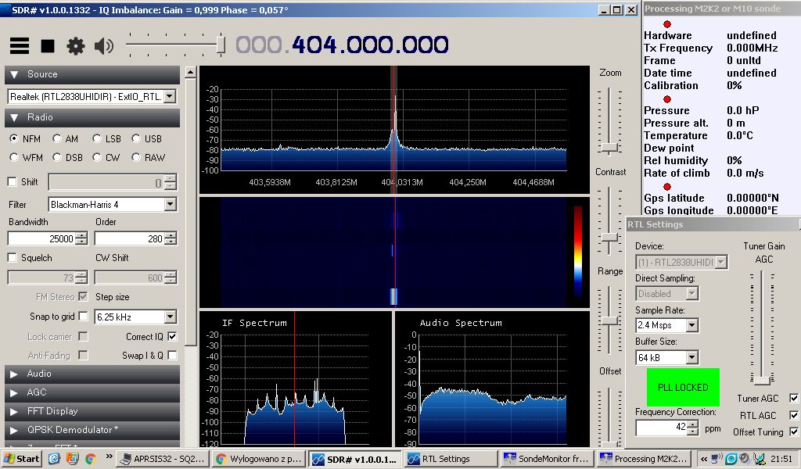Switch to the SDR# taskbar button
This screenshot has width=801, height=469.
coord(356,459)
